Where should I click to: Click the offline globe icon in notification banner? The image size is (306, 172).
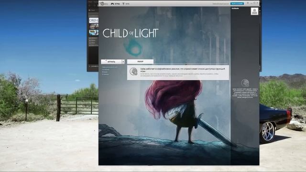pyautogui.click(x=134, y=71)
